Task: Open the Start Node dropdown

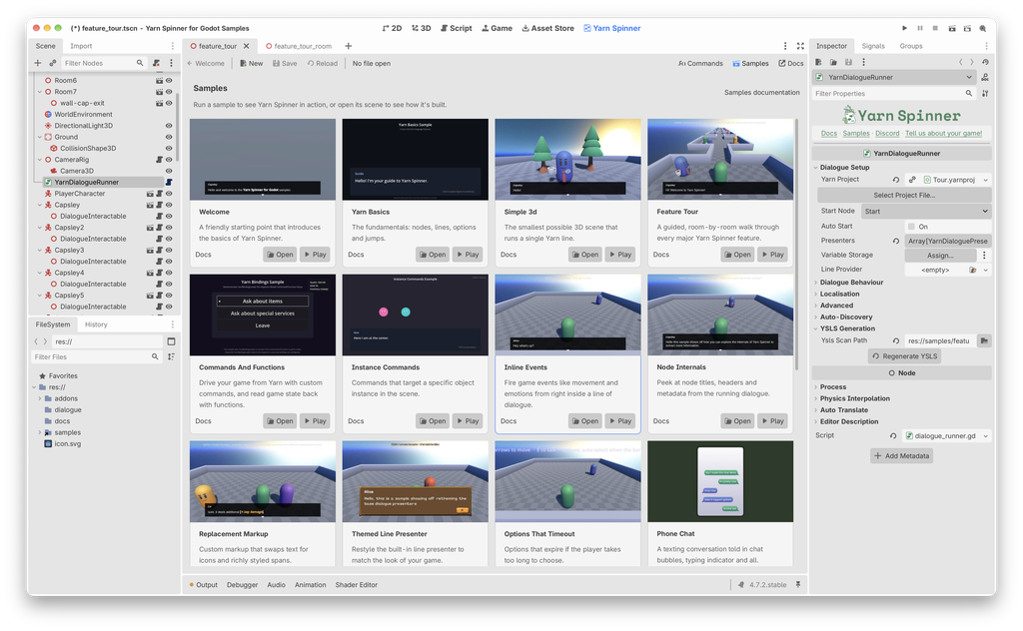Action: (x=926, y=212)
